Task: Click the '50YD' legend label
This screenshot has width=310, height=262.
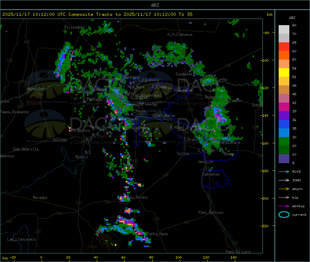Action: pyautogui.click(x=296, y=171)
